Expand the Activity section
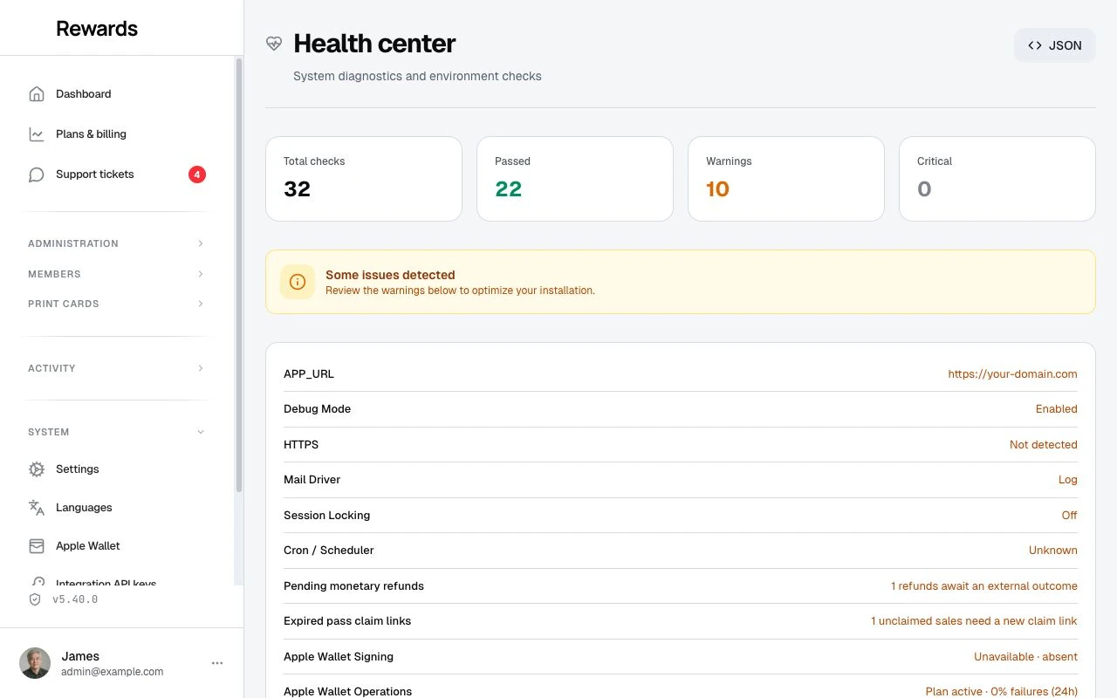 (118, 368)
